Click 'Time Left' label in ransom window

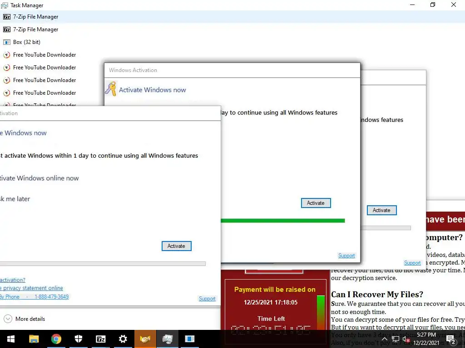[271, 319]
